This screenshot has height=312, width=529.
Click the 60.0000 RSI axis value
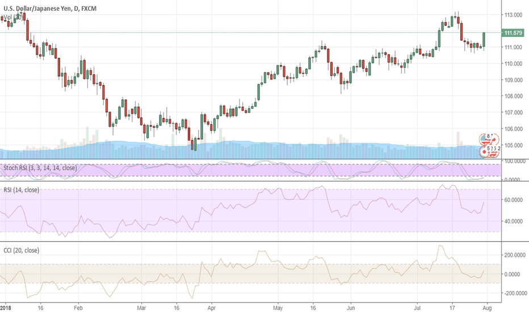coord(514,200)
